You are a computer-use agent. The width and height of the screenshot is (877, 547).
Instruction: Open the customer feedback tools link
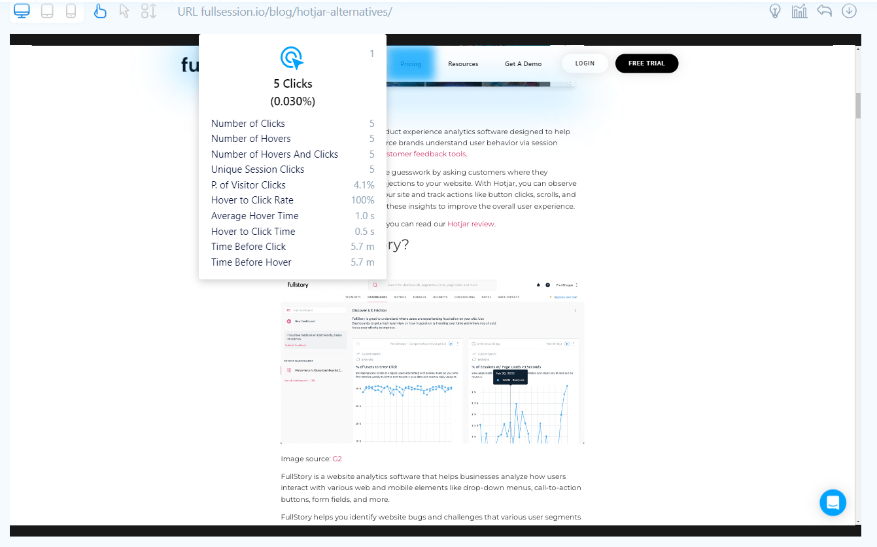tap(426, 154)
